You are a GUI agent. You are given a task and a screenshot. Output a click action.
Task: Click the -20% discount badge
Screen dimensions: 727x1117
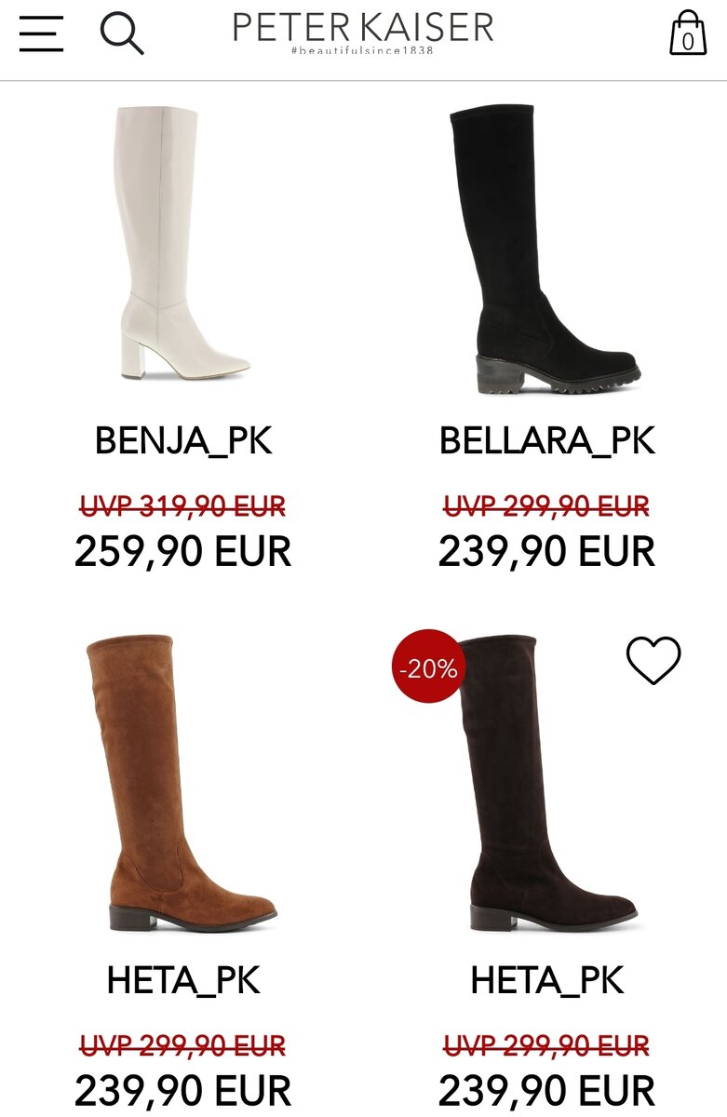(428, 666)
